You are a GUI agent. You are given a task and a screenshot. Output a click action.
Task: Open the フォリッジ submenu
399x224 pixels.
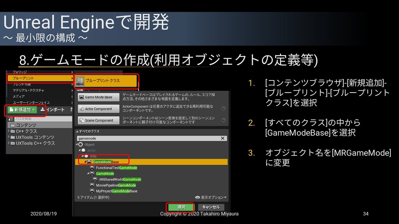point(41,72)
